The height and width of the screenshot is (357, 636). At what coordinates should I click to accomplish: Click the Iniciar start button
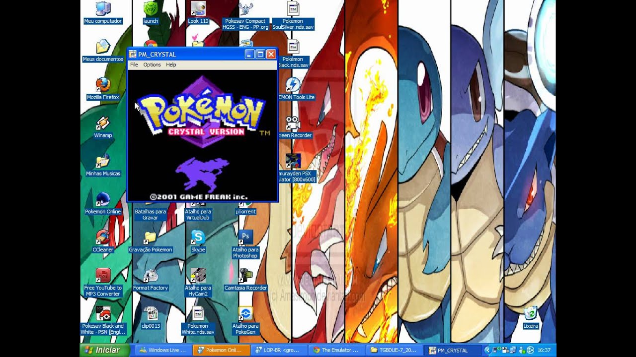[105, 350]
